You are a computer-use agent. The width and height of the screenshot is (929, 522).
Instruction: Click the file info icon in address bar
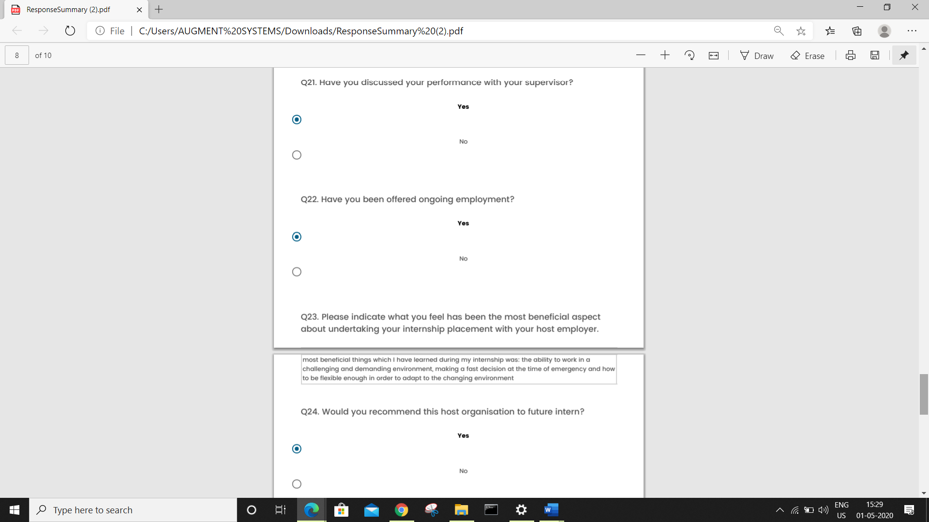(100, 31)
